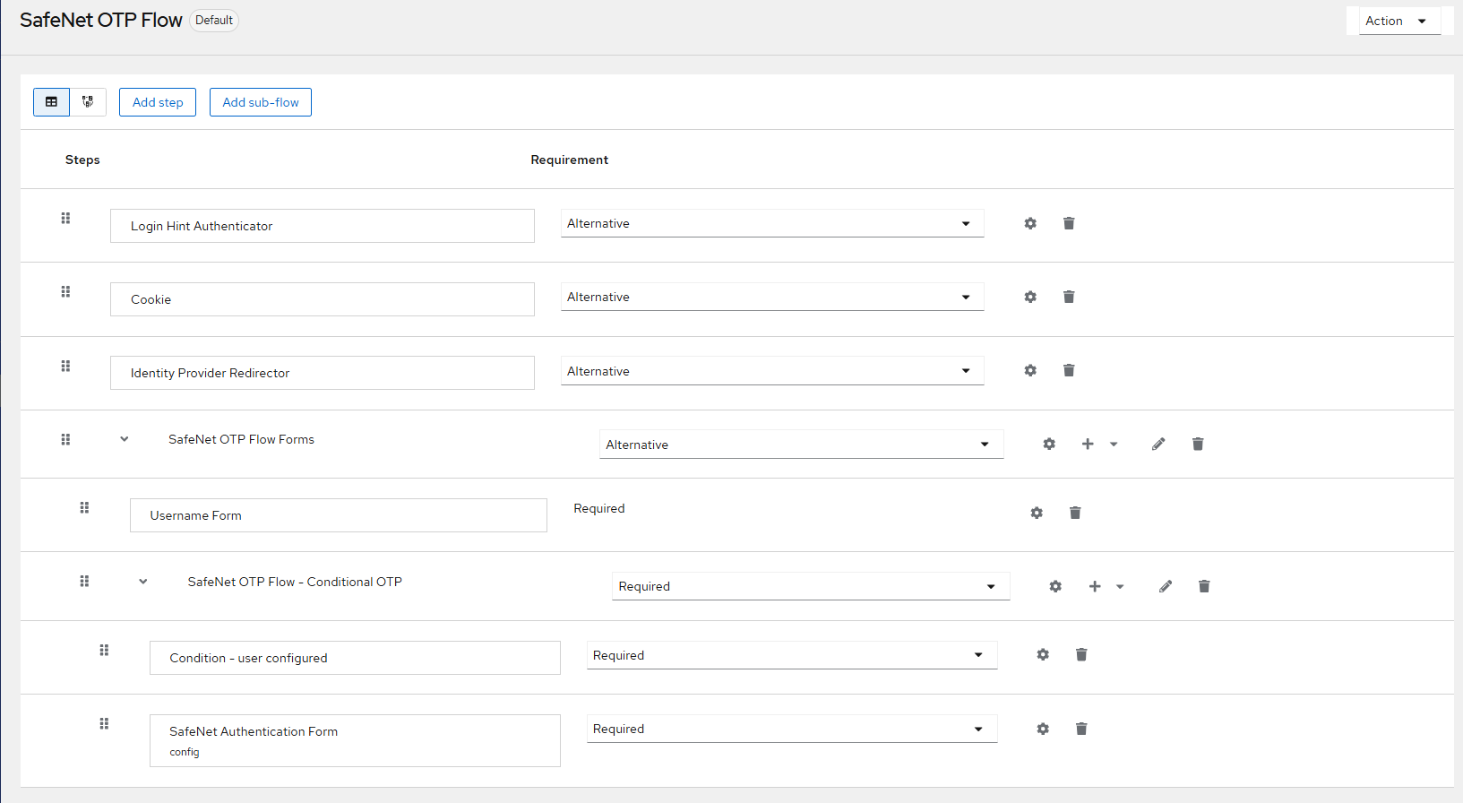Switch to table view
Image resolution: width=1463 pixels, height=803 pixels.
coord(51,102)
